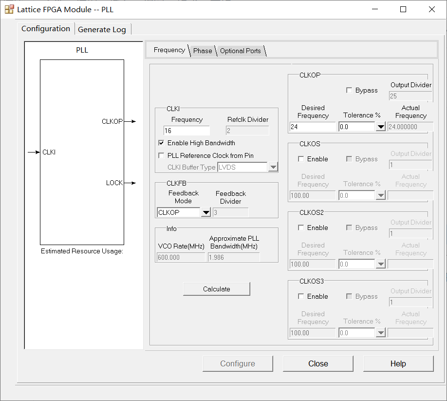Switch to the Configuration tab
447x401 pixels.
tap(46, 29)
